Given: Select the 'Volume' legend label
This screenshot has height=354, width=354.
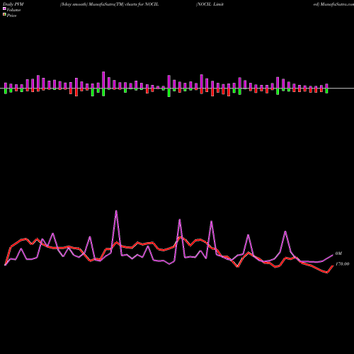Looking at the screenshot, I should [13, 10].
